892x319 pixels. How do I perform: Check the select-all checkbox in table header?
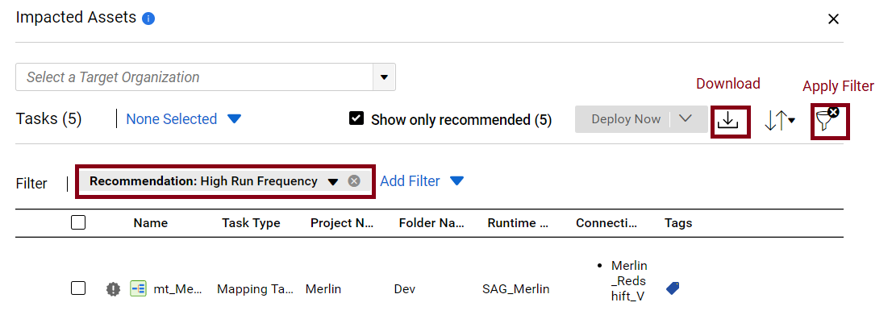[x=78, y=222]
